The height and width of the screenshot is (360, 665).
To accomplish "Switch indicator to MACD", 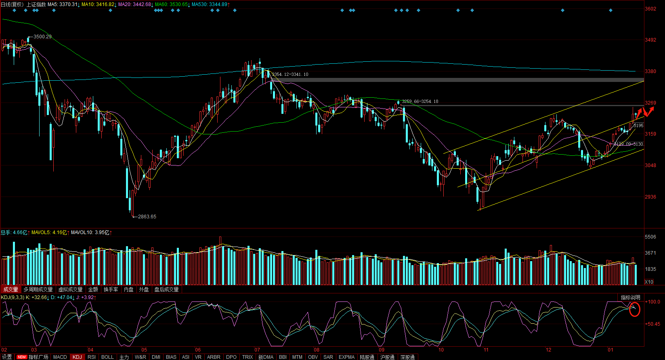I will 60,357.
